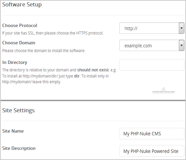
Task: Click the SSL HTTPS protocol hint text
Action: tap(53, 33)
